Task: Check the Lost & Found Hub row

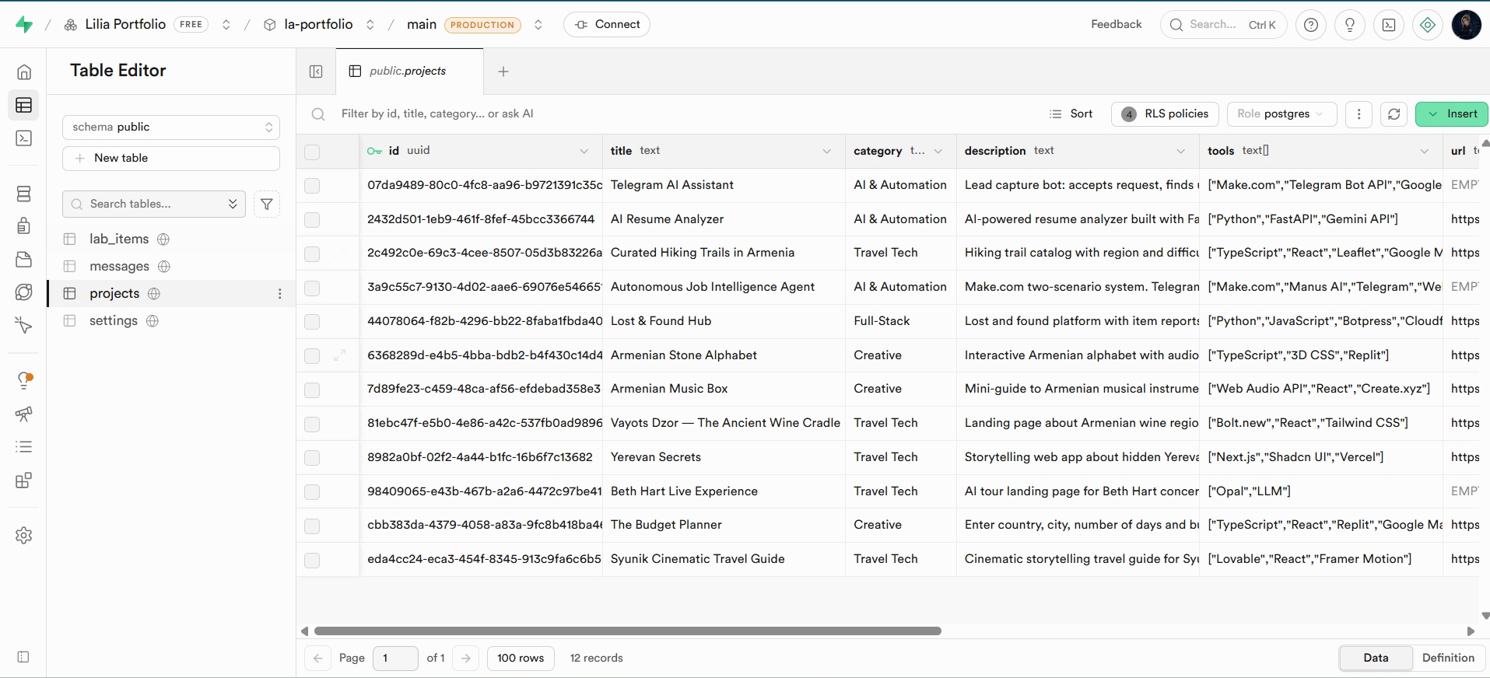Action: [x=312, y=322]
